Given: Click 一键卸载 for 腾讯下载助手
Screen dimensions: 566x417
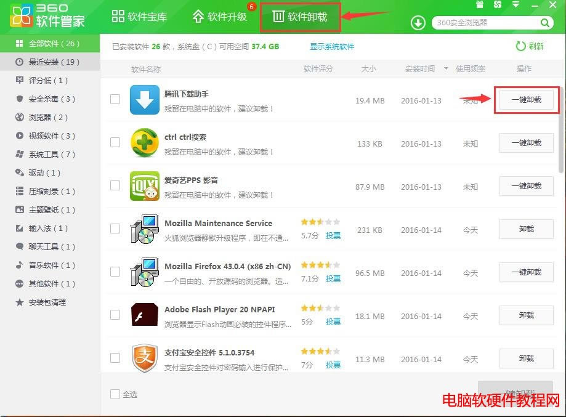Looking at the screenshot, I should (527, 100).
